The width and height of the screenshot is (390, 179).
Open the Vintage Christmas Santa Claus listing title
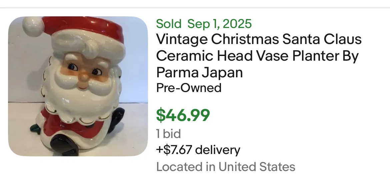pos(259,56)
